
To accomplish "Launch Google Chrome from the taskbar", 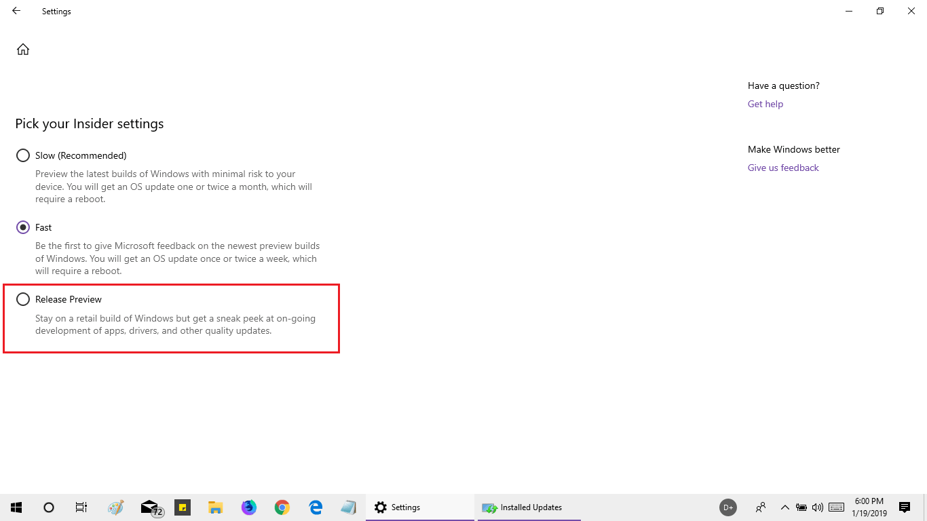I will pos(282,507).
